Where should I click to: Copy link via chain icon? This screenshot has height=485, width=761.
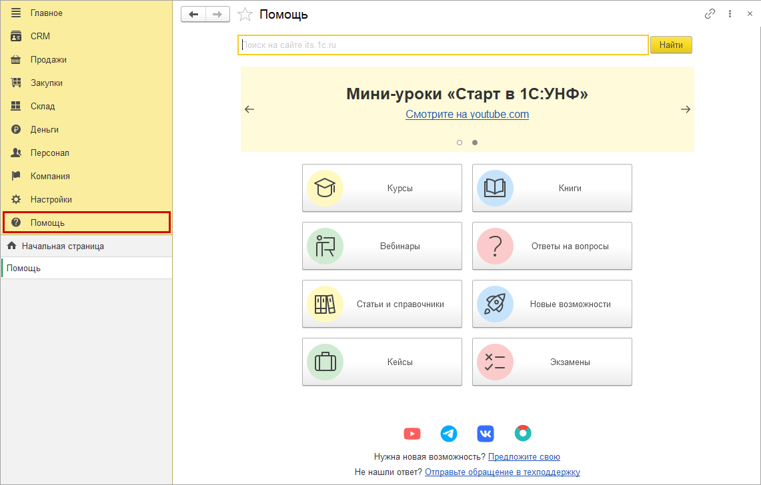710,13
